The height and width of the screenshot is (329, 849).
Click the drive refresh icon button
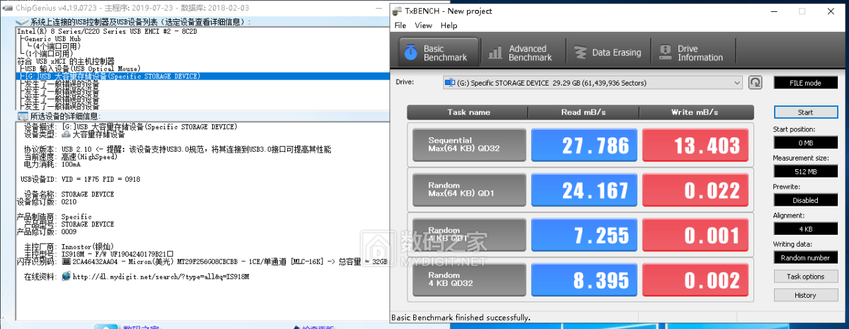755,83
